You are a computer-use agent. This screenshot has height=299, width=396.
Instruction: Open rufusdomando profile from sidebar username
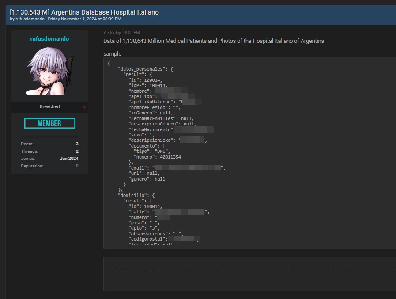(49, 39)
